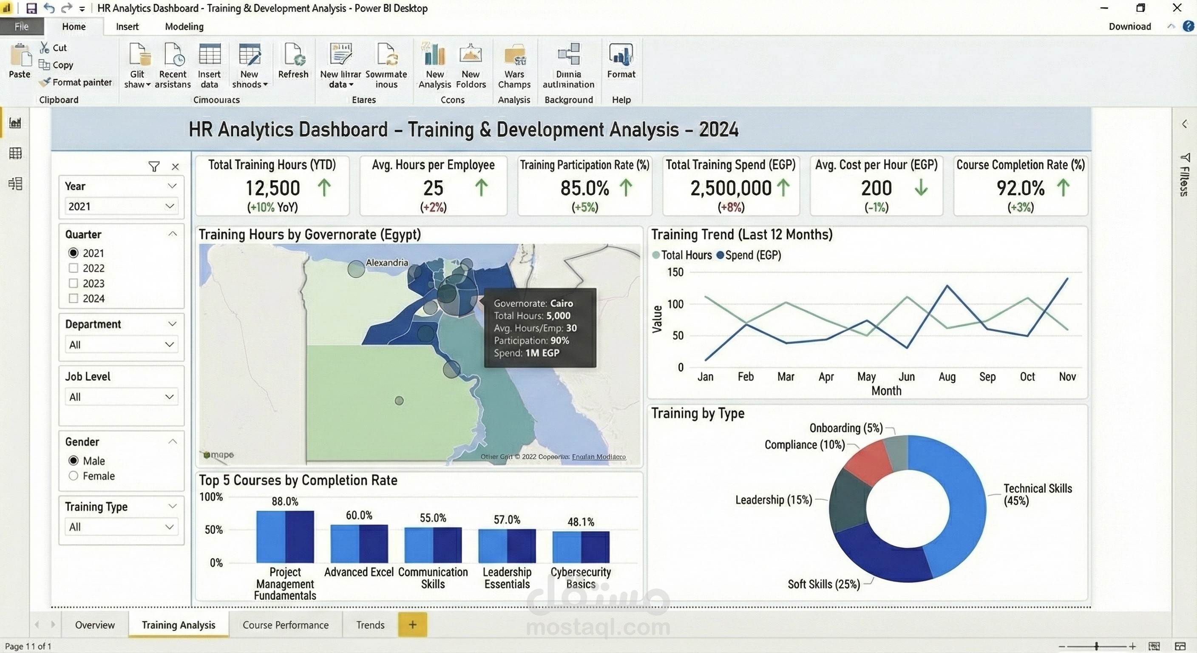Viewport: 1197px width, 653px height.
Task: Click the filter funnel icon above slicers
Action: [154, 166]
